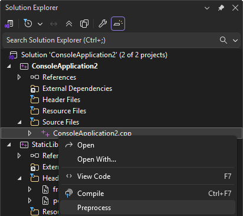Click the header file icon beside 'p'

point(45,201)
